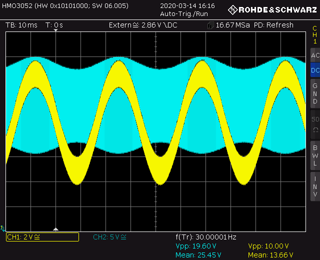Select the CH1: 2 V channel label
Screen dimensions: 320x260
(42, 237)
